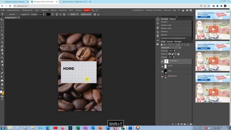Confirm text editing with checkmark icon

(x=99, y=14)
